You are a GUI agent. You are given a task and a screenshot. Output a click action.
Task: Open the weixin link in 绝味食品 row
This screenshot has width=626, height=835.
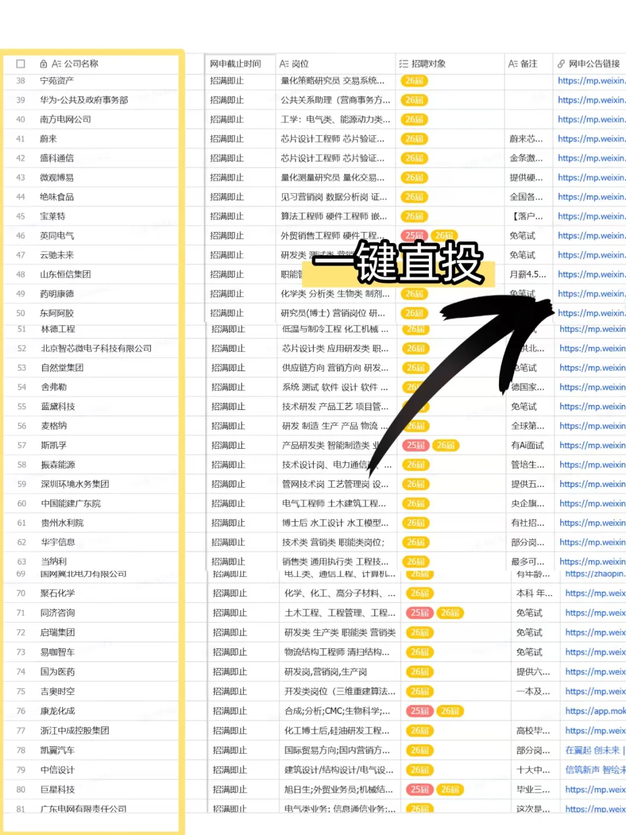coord(591,197)
